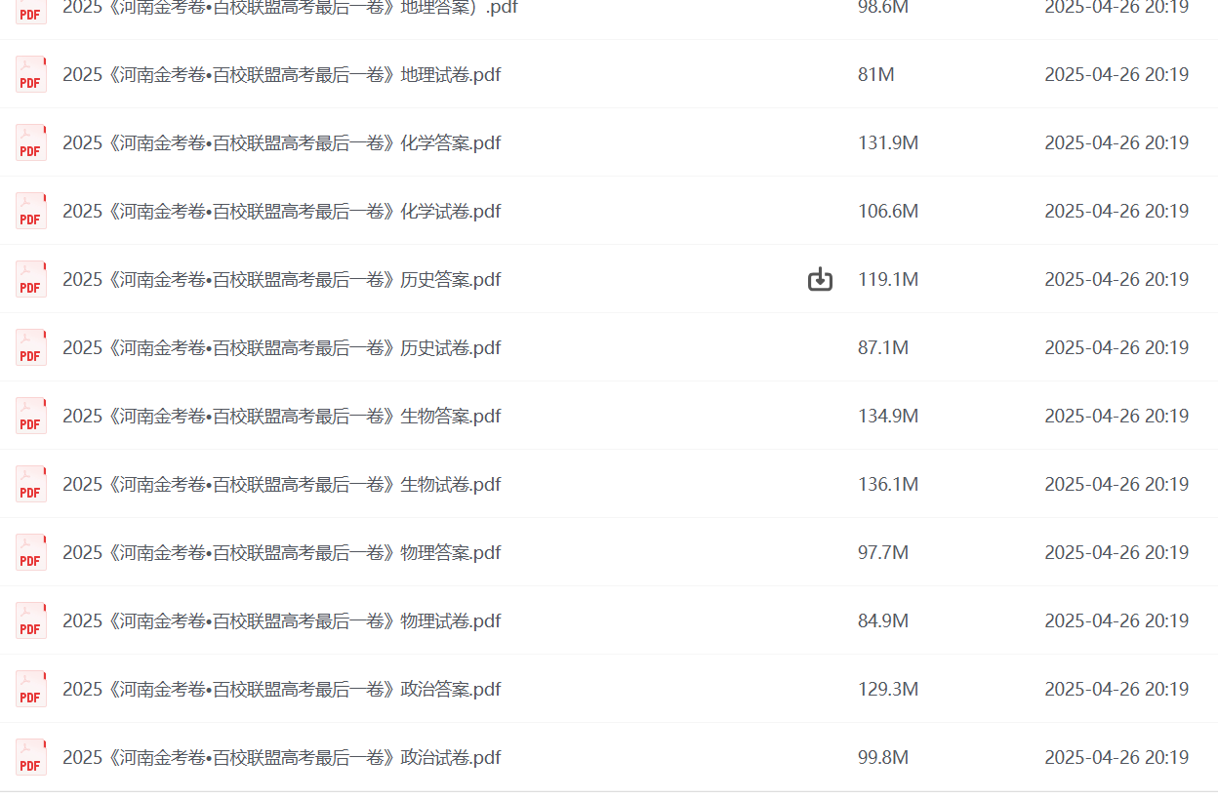
Task: Click PDF icon for 生物答案.pdf
Action: (31, 417)
